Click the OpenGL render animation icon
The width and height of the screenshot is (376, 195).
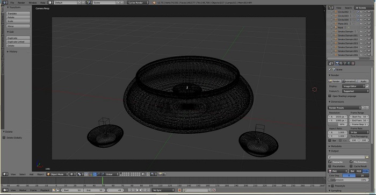(164, 175)
